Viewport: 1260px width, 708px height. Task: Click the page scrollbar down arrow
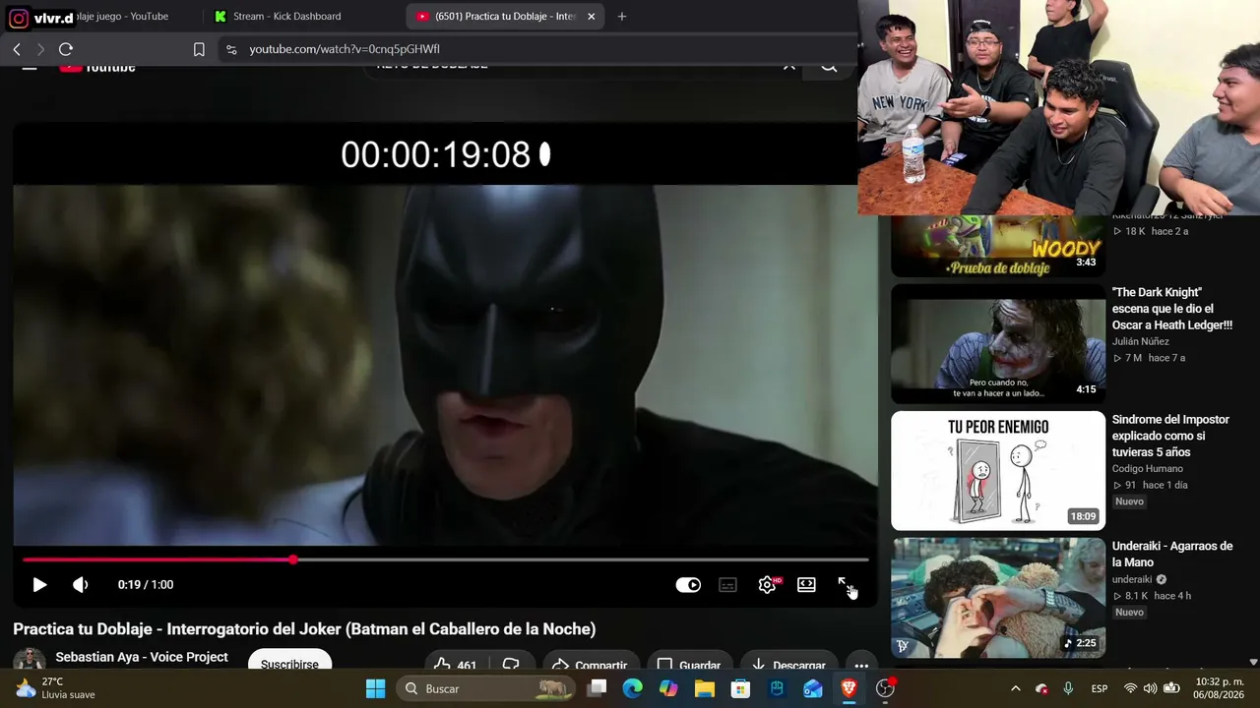point(1253,663)
